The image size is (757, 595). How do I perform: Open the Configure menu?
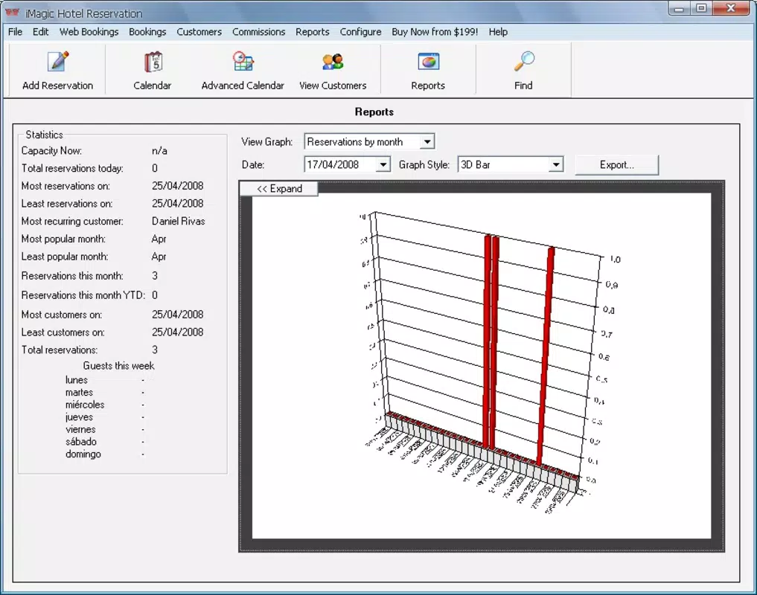[x=360, y=32]
